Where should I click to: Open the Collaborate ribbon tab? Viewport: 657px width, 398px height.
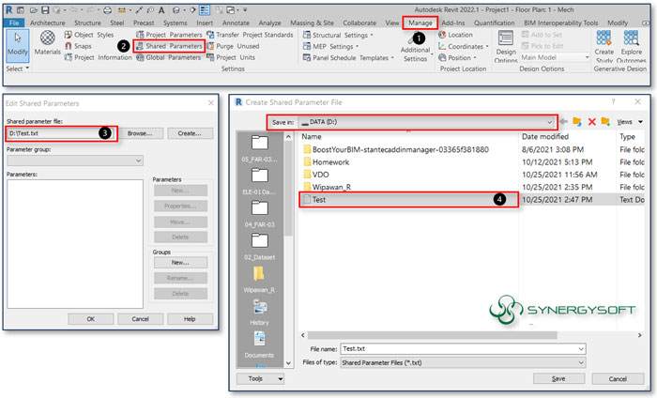tap(359, 23)
